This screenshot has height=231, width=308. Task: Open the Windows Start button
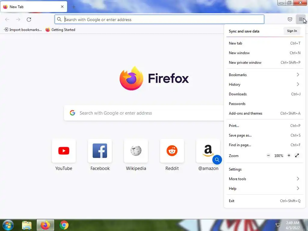(8, 225)
